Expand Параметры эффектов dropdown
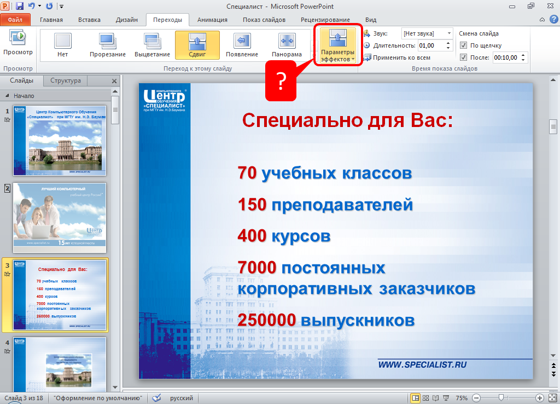Screen dimensions: 560x404 tap(337, 45)
